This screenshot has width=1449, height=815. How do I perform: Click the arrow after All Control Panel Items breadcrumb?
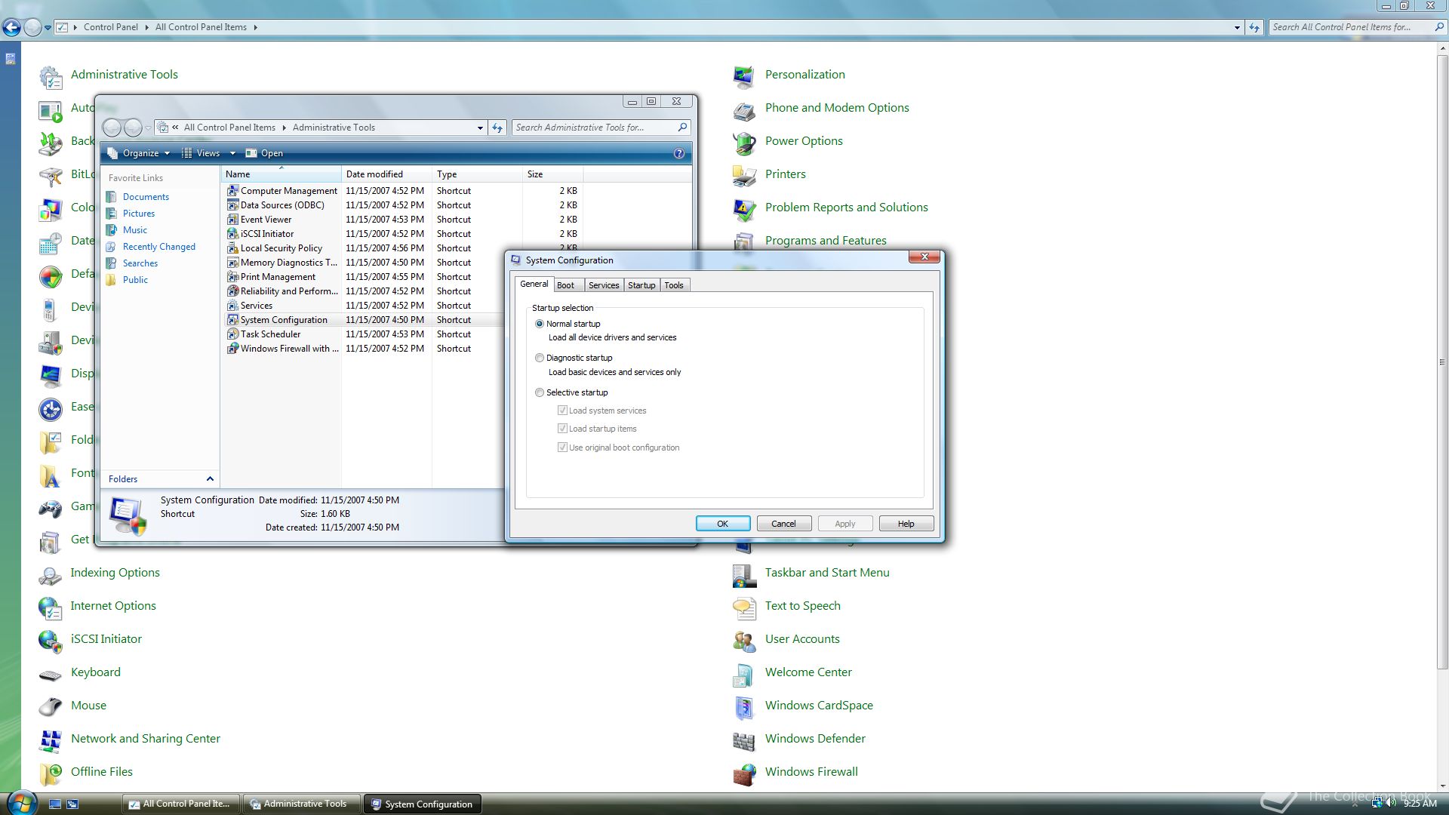[255, 27]
